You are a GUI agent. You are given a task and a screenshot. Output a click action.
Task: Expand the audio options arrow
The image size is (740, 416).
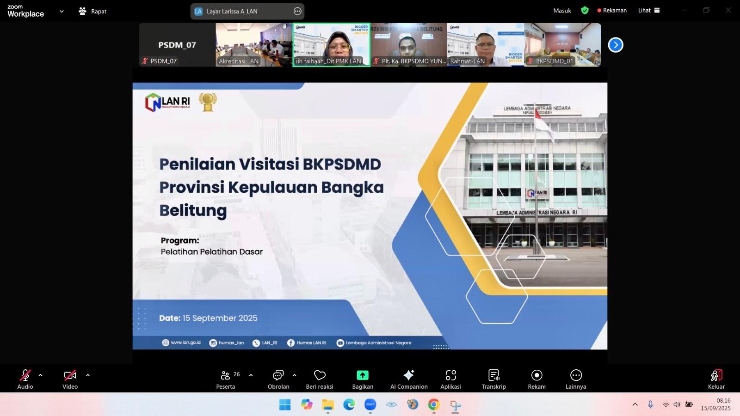click(41, 375)
